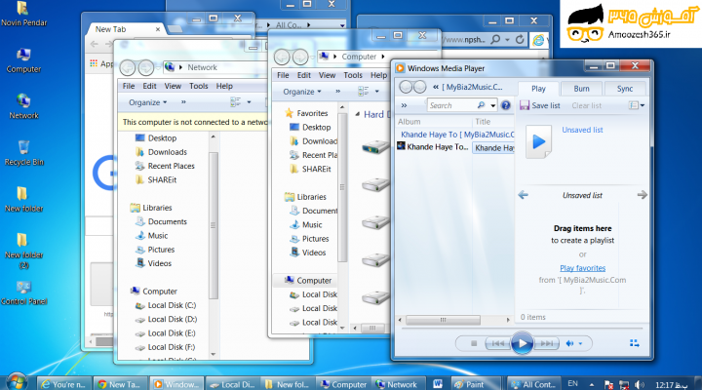
Task: Click Clear list in Media Player
Action: click(x=586, y=105)
